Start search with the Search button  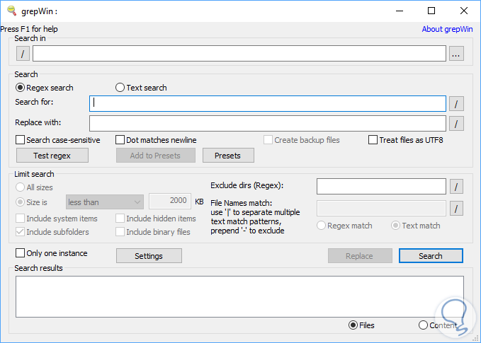431,256
